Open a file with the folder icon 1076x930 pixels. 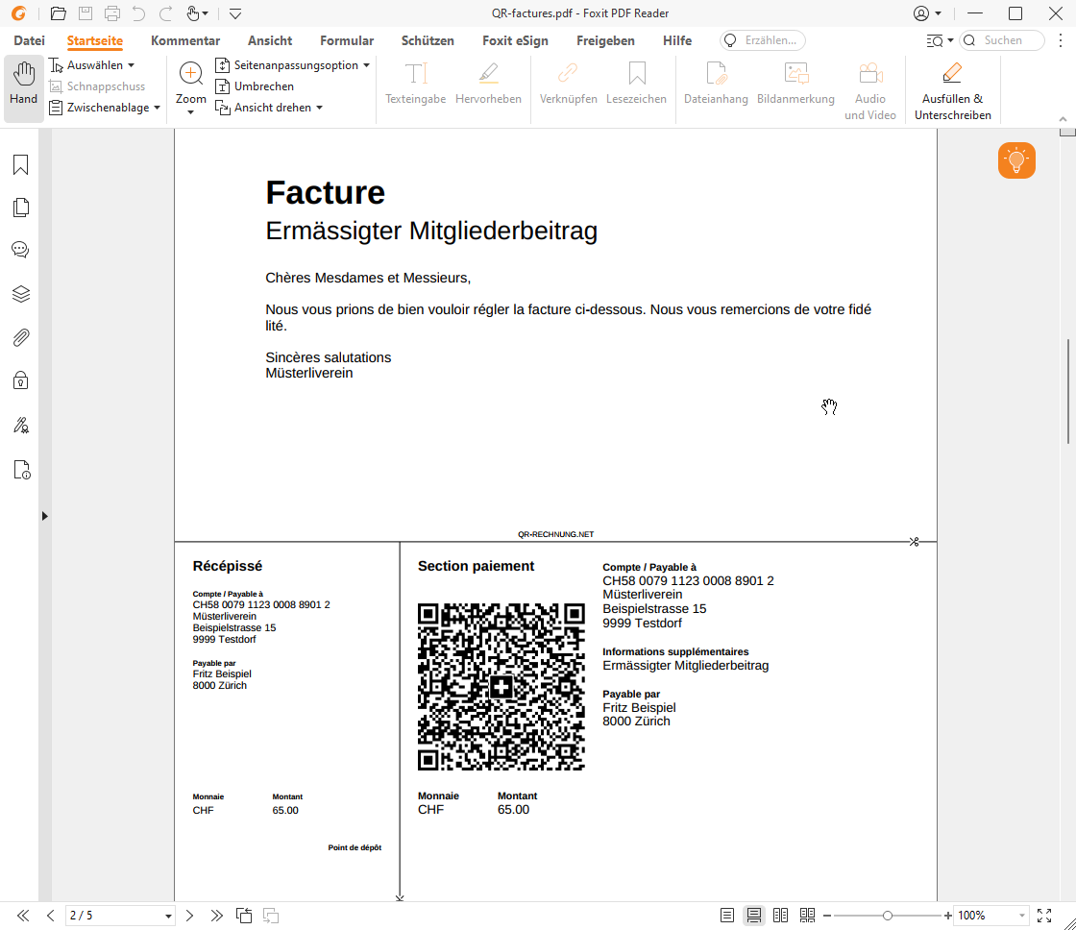tap(59, 13)
